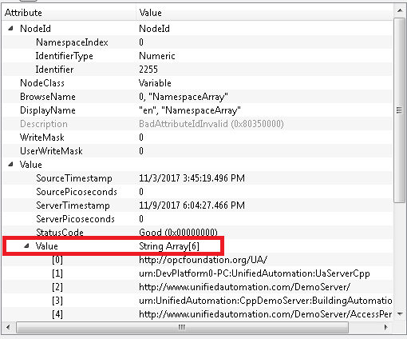Collapse the NodeId tree node
The width and height of the screenshot is (407, 339).
(10, 28)
